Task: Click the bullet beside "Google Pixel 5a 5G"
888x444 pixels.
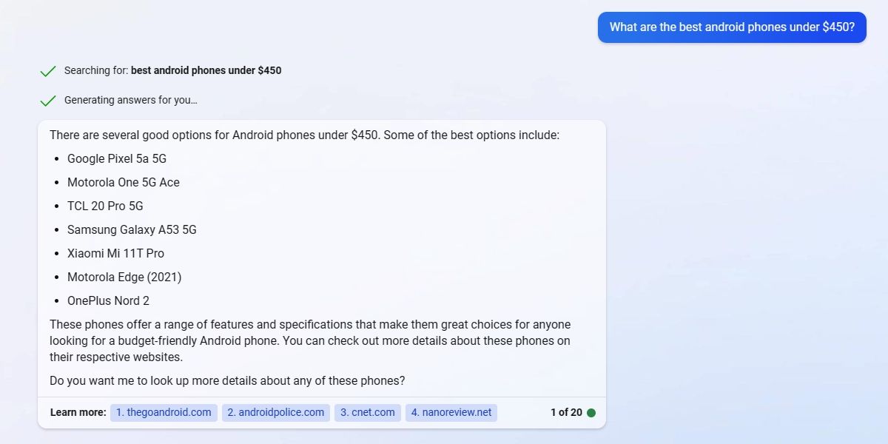Action: pos(57,158)
